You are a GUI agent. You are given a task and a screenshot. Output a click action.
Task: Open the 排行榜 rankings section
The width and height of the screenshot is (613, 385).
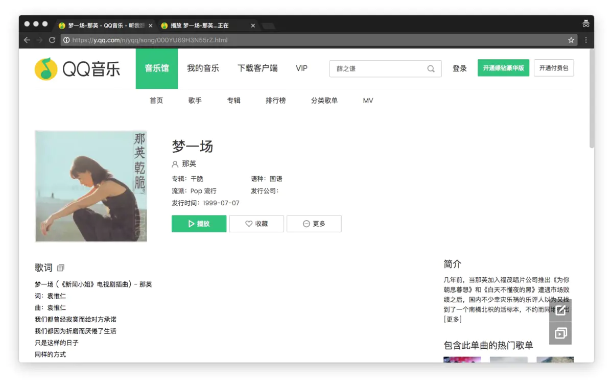point(276,100)
